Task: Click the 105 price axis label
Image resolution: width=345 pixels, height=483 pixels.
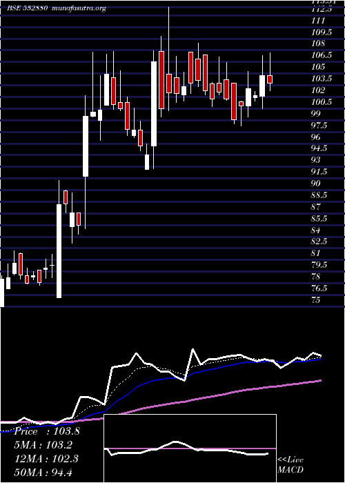Action: click(319, 67)
